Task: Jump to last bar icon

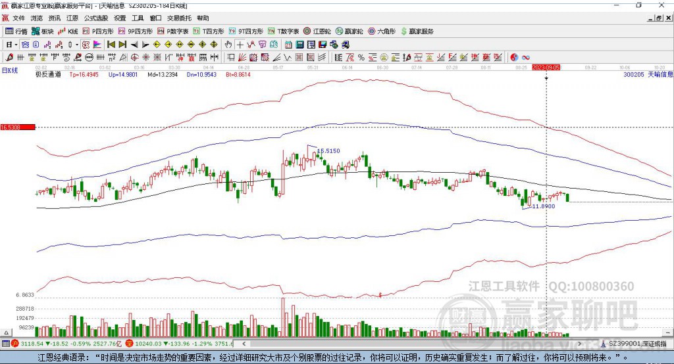Action: coord(122,45)
